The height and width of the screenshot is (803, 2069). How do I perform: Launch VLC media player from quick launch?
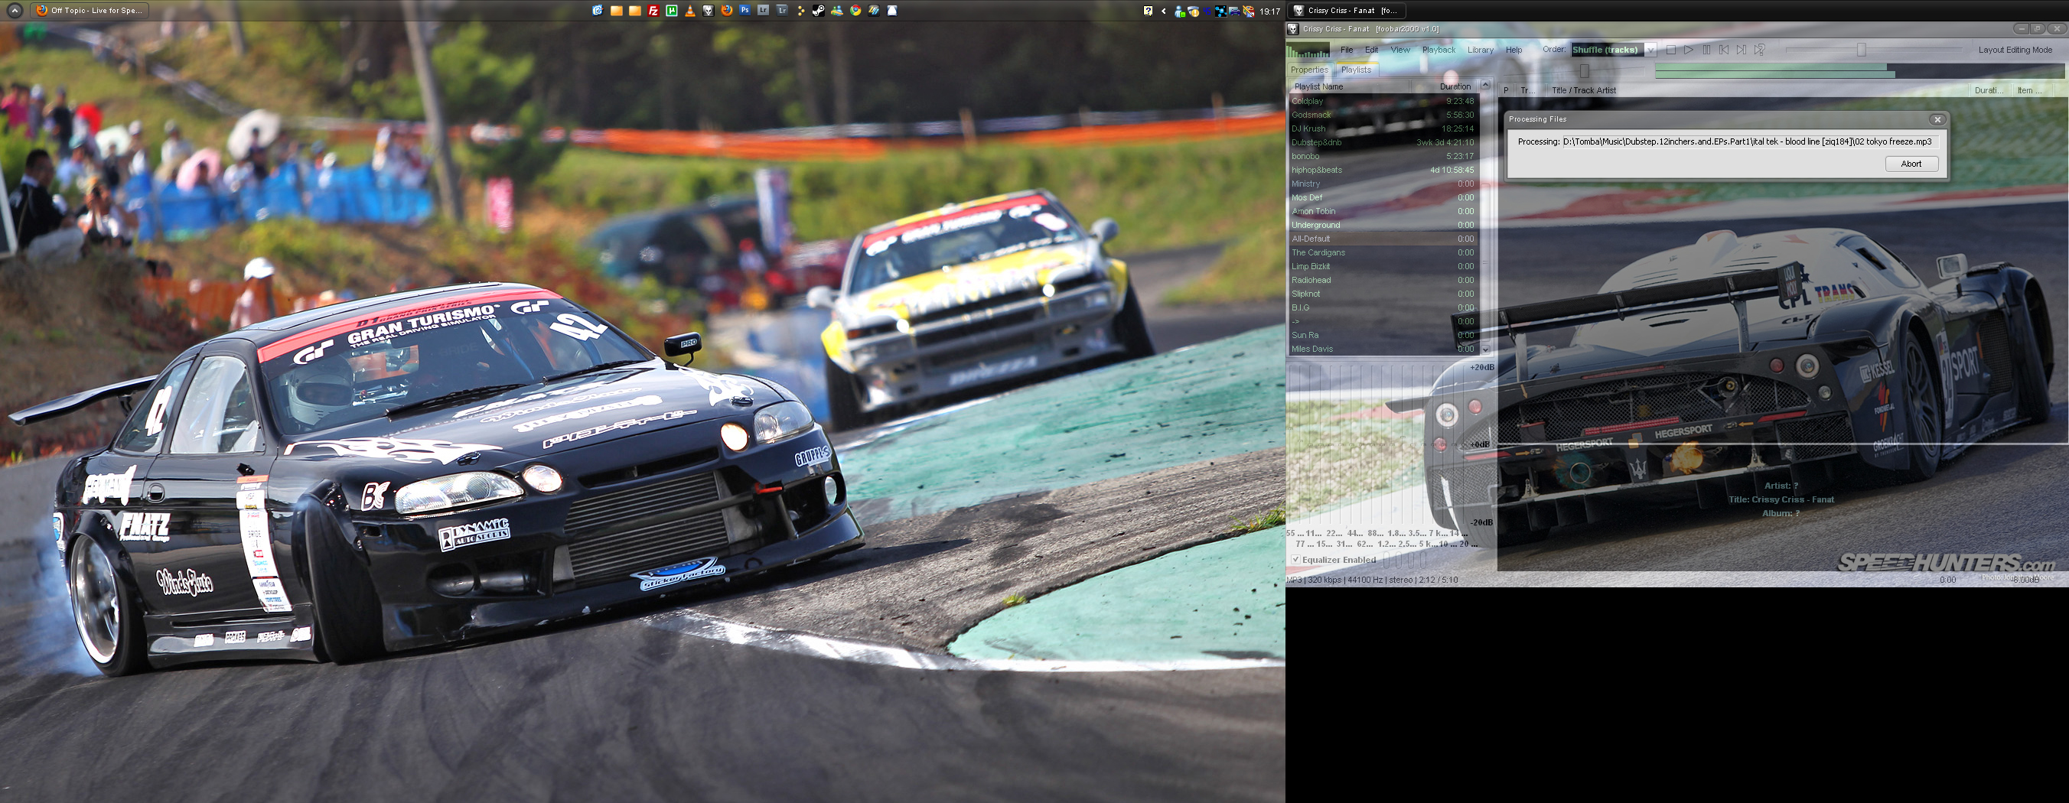tap(690, 11)
